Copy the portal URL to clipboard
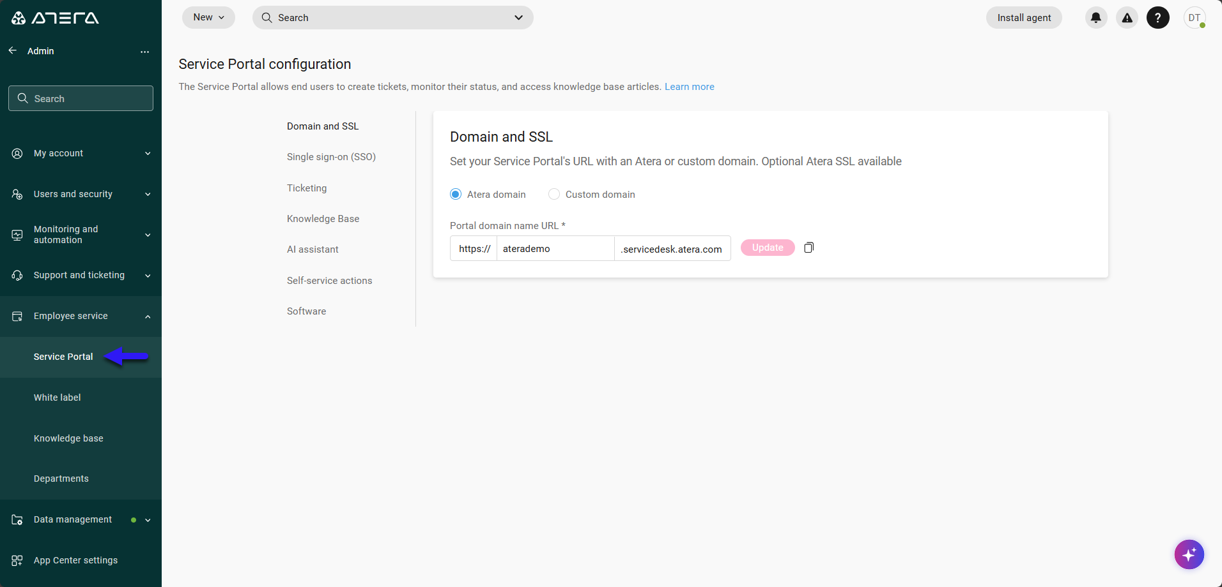The height and width of the screenshot is (587, 1222). click(808, 248)
